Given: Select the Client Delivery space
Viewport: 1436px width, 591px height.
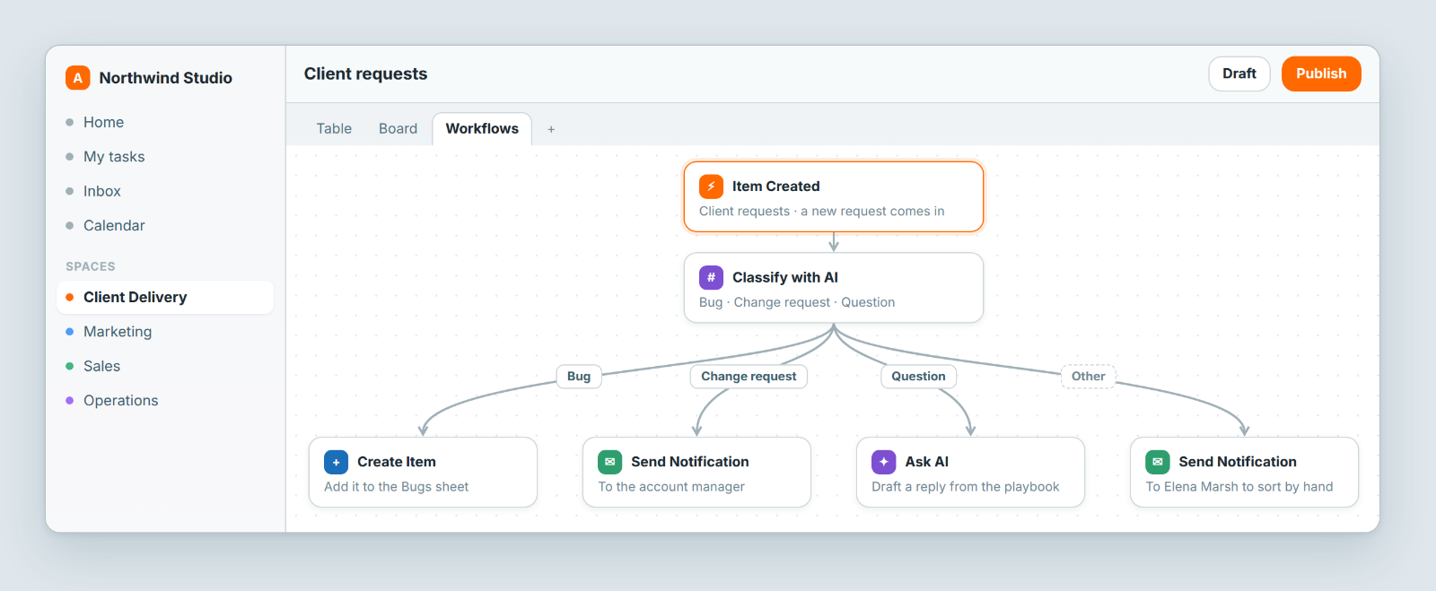Looking at the screenshot, I should point(165,298).
